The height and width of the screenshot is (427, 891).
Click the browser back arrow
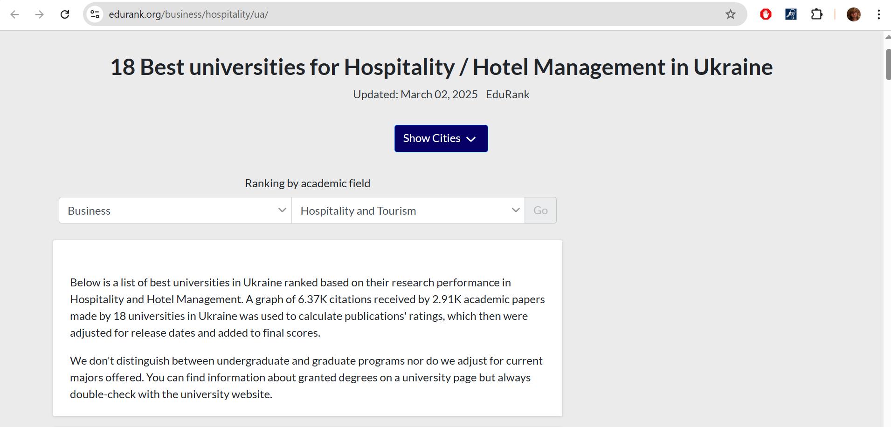(x=14, y=14)
